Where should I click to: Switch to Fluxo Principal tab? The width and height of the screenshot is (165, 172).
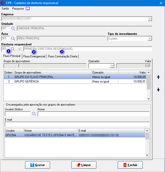click(12, 56)
